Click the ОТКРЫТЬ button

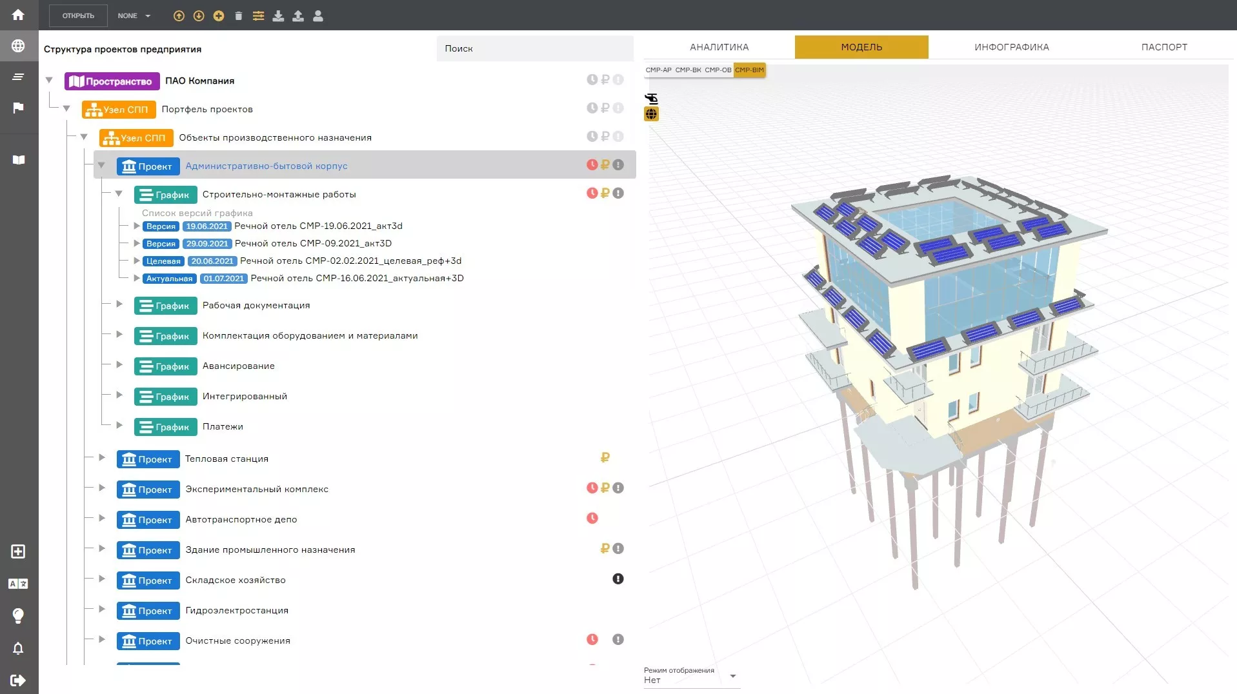(78, 16)
